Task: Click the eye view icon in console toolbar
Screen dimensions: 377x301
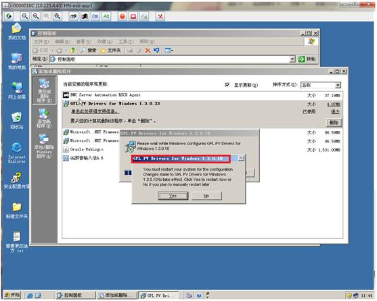Action: coord(73,16)
